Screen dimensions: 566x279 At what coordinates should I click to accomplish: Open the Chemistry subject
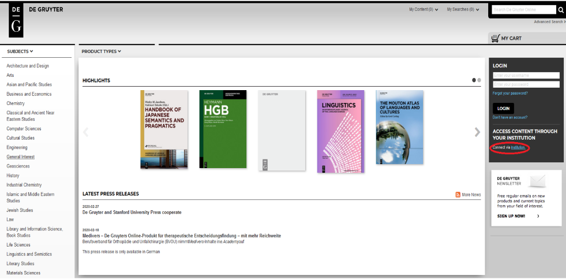[16, 103]
